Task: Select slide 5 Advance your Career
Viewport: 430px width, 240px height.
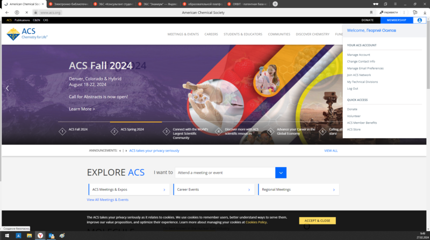Action: (291, 131)
